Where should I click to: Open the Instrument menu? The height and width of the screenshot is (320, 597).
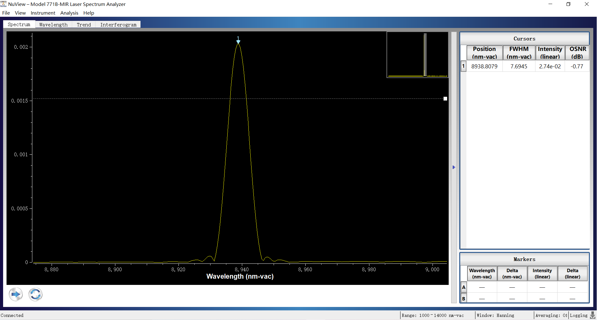point(43,13)
